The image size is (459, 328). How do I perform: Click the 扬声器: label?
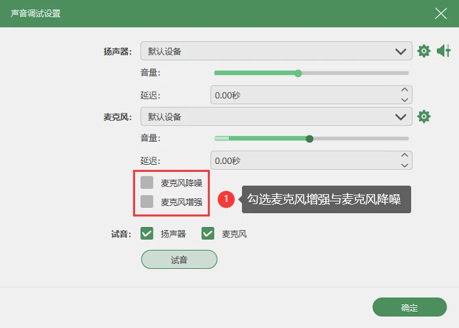point(117,52)
